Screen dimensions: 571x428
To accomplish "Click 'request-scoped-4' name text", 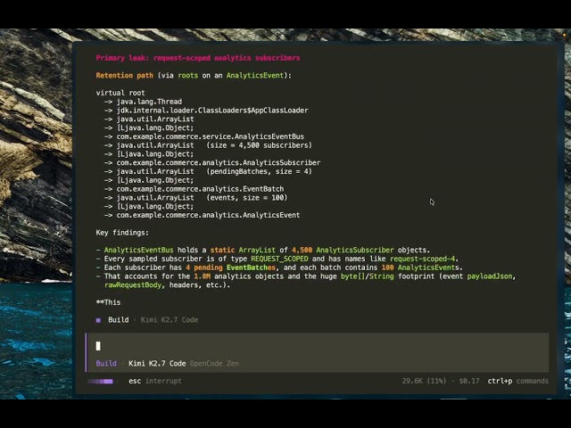I will point(422,259).
